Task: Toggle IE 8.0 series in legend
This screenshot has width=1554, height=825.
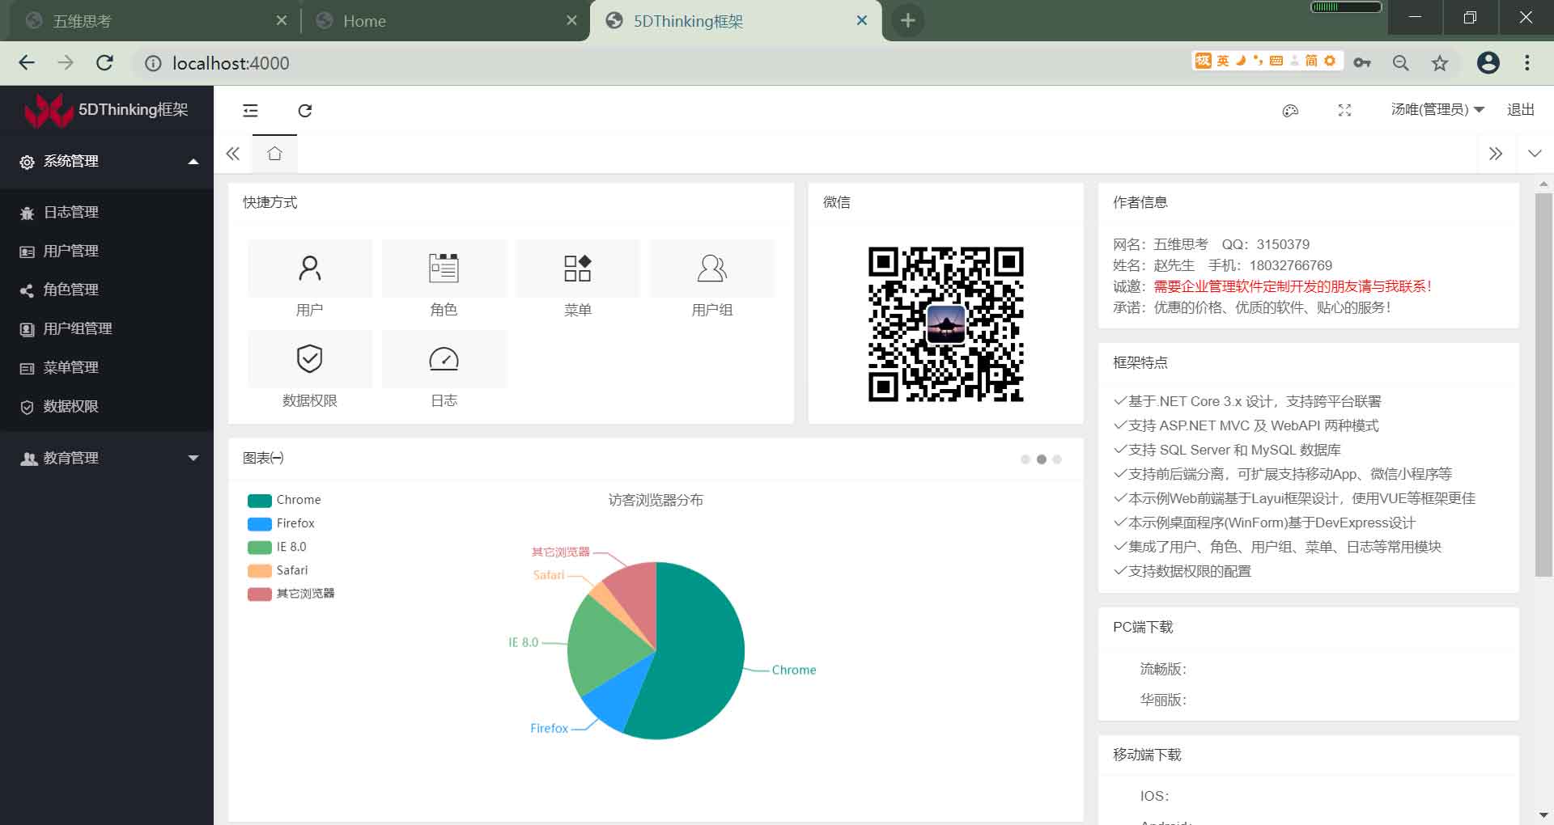Action: click(277, 547)
